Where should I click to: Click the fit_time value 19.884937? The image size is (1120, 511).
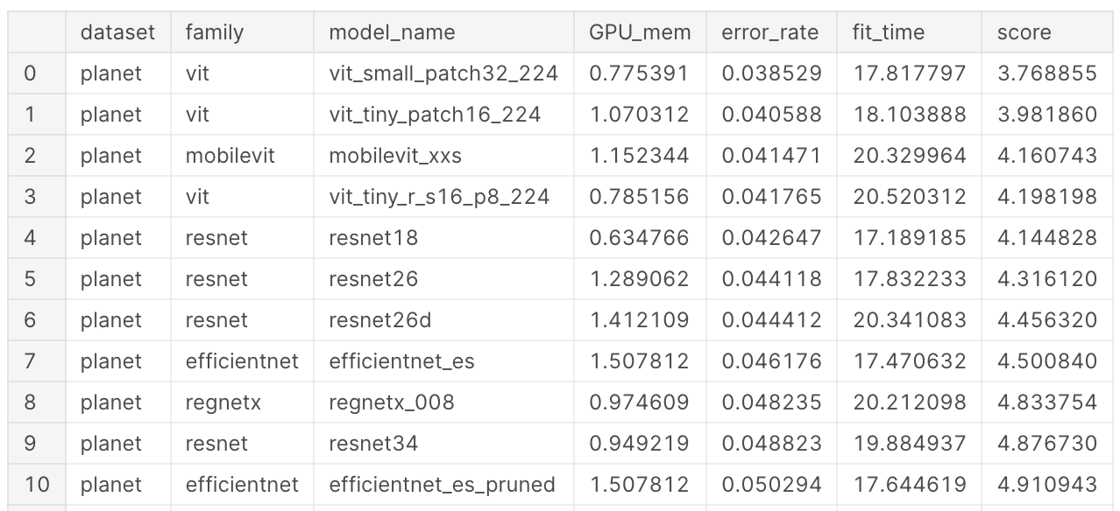click(910, 444)
